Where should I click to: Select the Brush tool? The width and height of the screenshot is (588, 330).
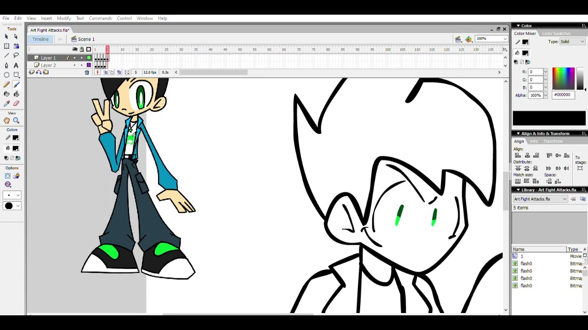[16, 84]
